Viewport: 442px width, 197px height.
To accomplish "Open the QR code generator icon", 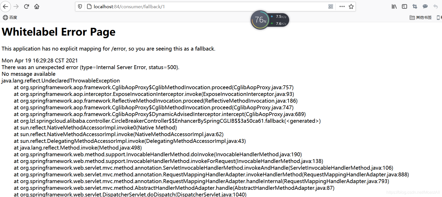I will (x=331, y=6).
